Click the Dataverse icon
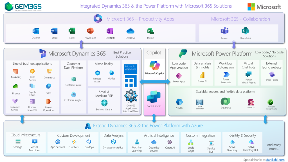The image size is (288, 162). (225, 101)
